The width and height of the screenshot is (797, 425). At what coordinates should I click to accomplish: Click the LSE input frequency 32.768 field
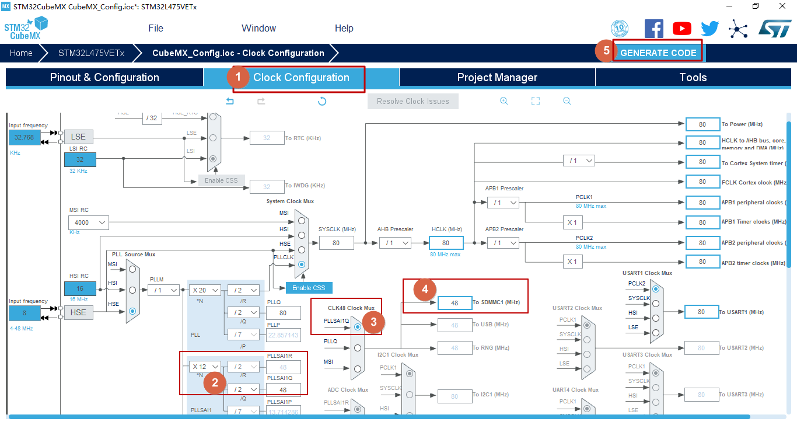click(x=25, y=137)
